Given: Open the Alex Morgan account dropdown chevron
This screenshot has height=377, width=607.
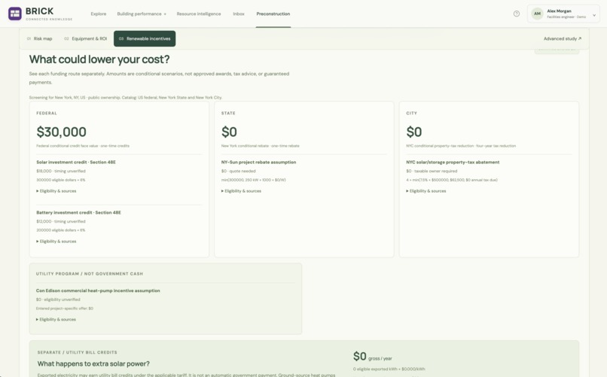Looking at the screenshot, I should (594, 15).
